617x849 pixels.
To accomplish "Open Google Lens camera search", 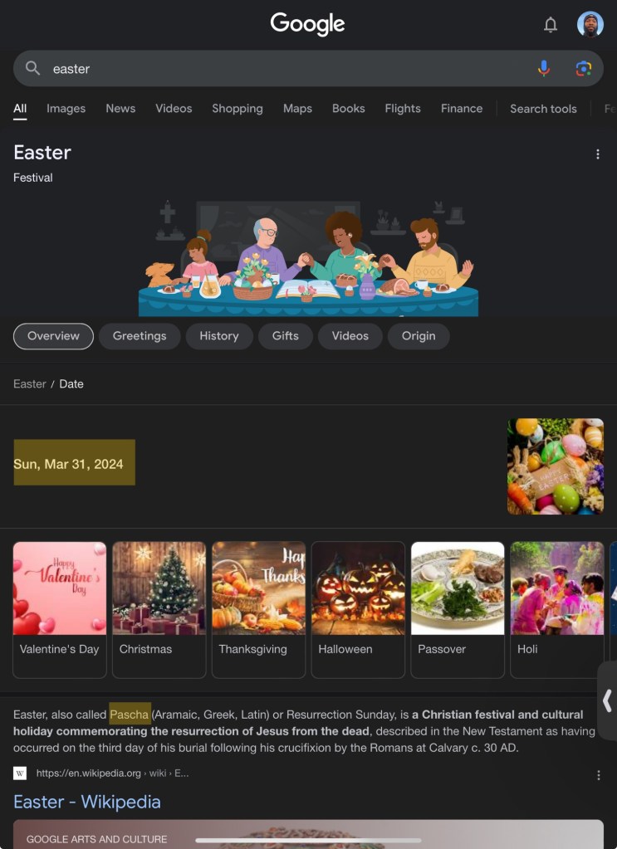I will 583,69.
